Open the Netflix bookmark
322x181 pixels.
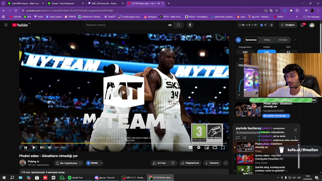[x=278, y=17]
